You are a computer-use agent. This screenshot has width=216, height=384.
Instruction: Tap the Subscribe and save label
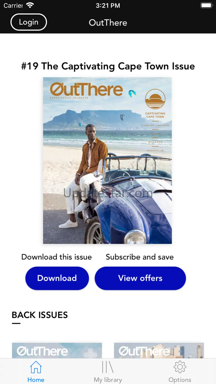coord(140,257)
